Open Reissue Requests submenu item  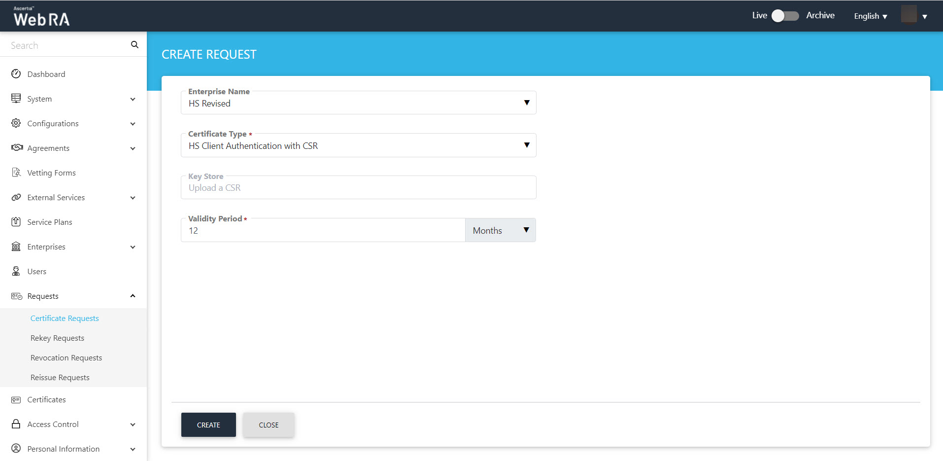60,377
